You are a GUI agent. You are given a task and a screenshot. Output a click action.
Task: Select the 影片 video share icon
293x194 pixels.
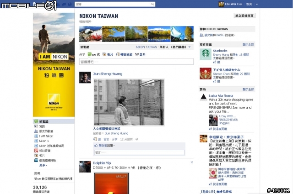click(137, 54)
